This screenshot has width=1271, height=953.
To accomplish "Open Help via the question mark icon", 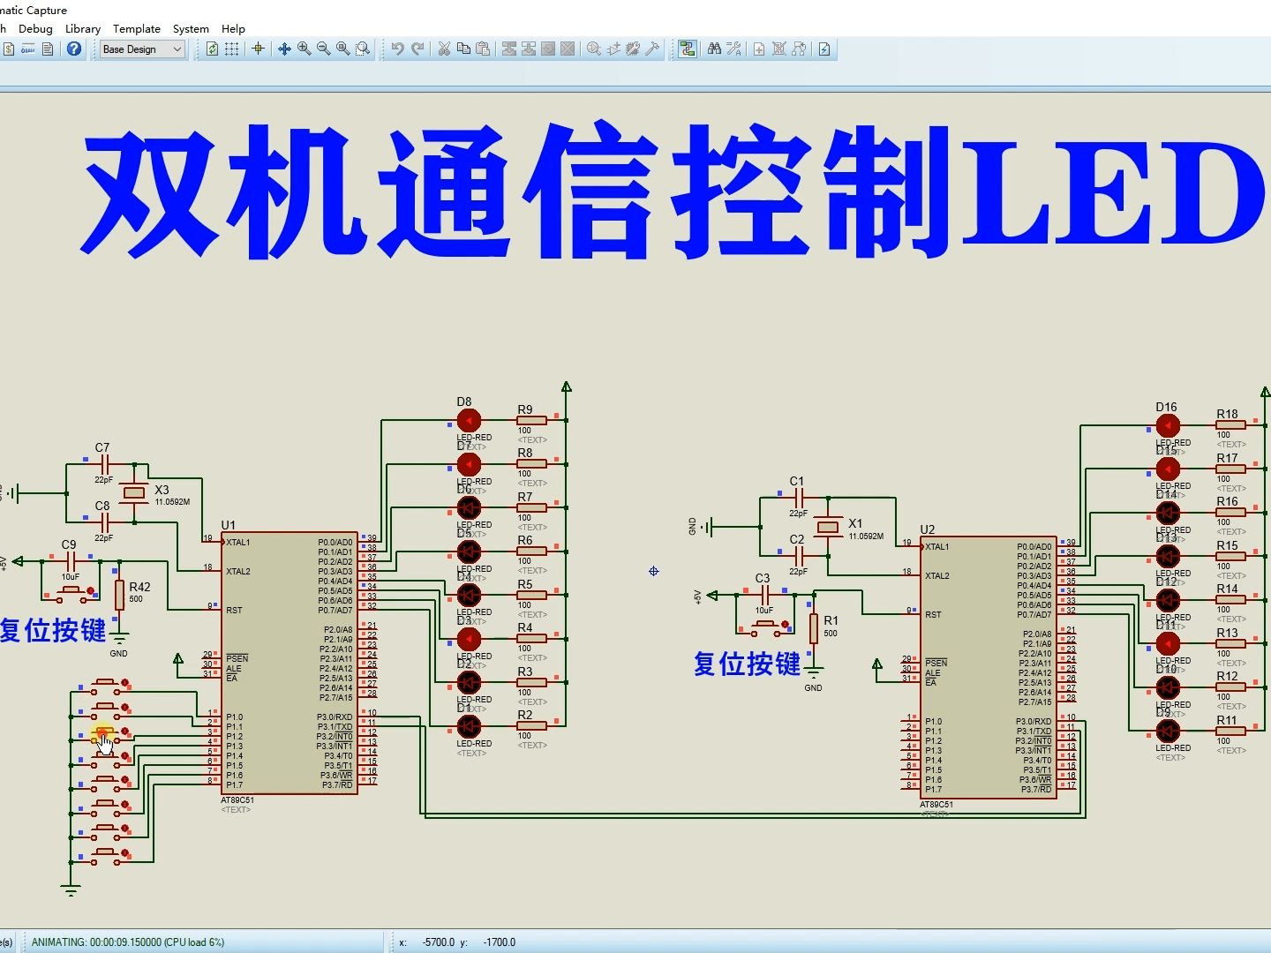I will click(74, 49).
